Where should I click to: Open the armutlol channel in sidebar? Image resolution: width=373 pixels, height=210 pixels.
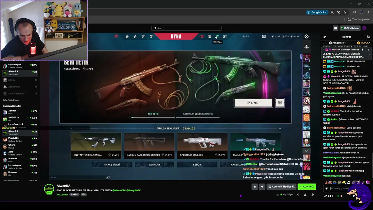[x=20, y=160]
